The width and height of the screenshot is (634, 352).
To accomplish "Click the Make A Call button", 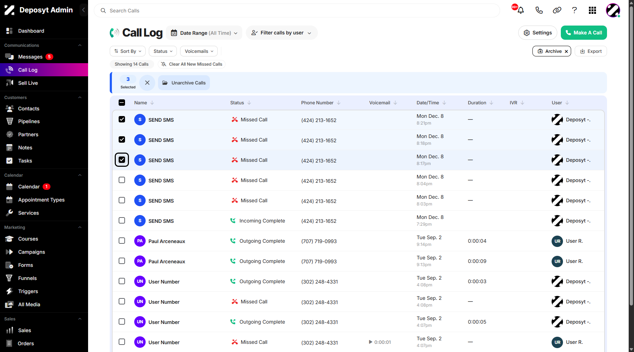I will click(x=584, y=33).
